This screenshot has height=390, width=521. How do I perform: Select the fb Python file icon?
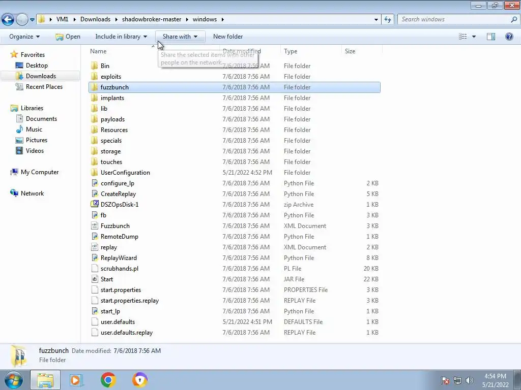tap(95, 215)
